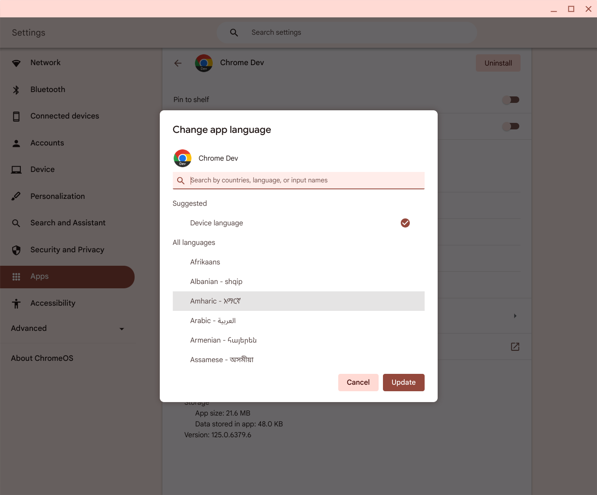The image size is (597, 495).
Task: Flip the second toggle below Pin to shelf
Action: 511,126
